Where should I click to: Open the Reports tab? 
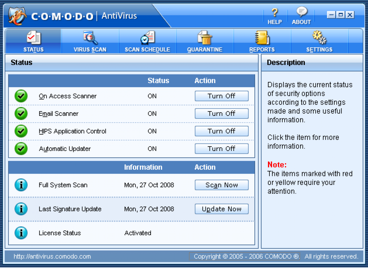click(262, 41)
